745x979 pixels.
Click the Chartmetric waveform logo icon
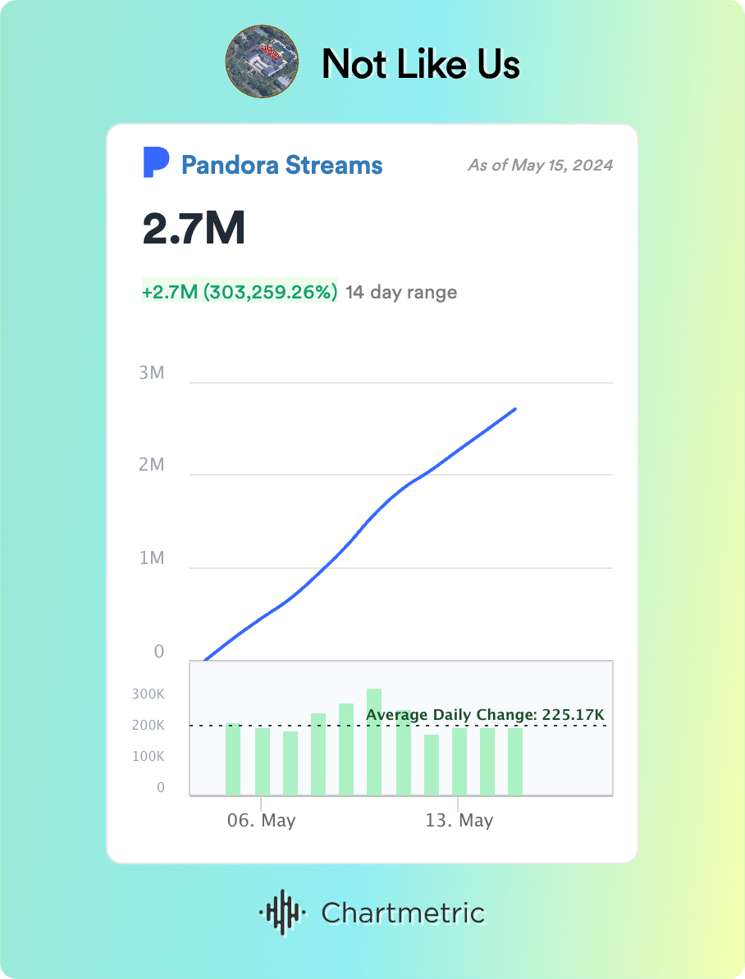click(282, 913)
